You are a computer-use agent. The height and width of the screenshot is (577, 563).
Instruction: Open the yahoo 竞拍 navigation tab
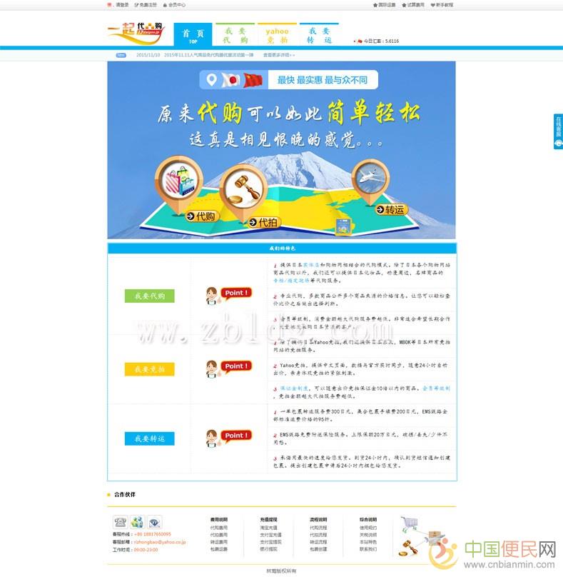pos(277,36)
